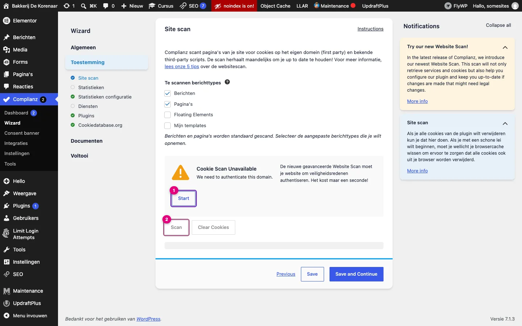Click the home icon for Bakkerij De Korenaar
522x326 pixels.
click(x=6, y=6)
